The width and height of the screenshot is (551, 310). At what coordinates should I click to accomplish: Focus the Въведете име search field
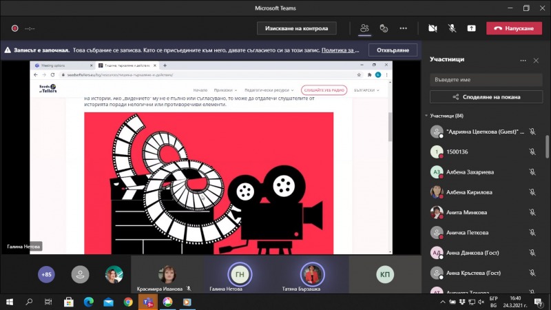pyautogui.click(x=486, y=79)
